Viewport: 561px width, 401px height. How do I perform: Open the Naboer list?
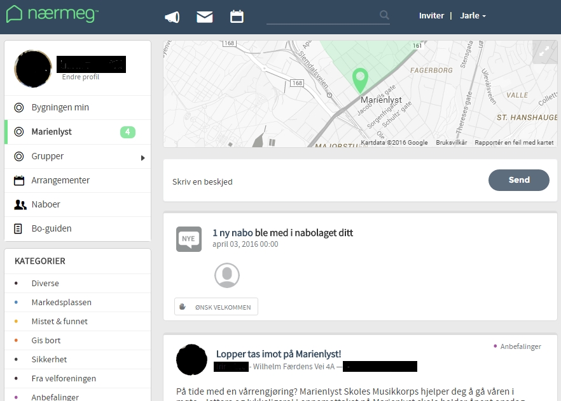pyautogui.click(x=46, y=204)
